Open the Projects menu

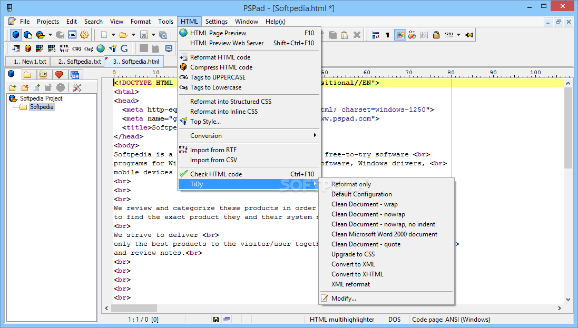pyautogui.click(x=47, y=22)
